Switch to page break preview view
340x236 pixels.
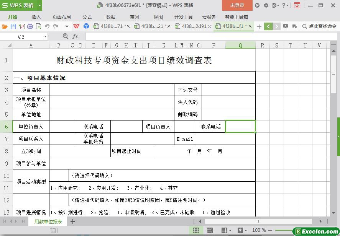point(210,230)
